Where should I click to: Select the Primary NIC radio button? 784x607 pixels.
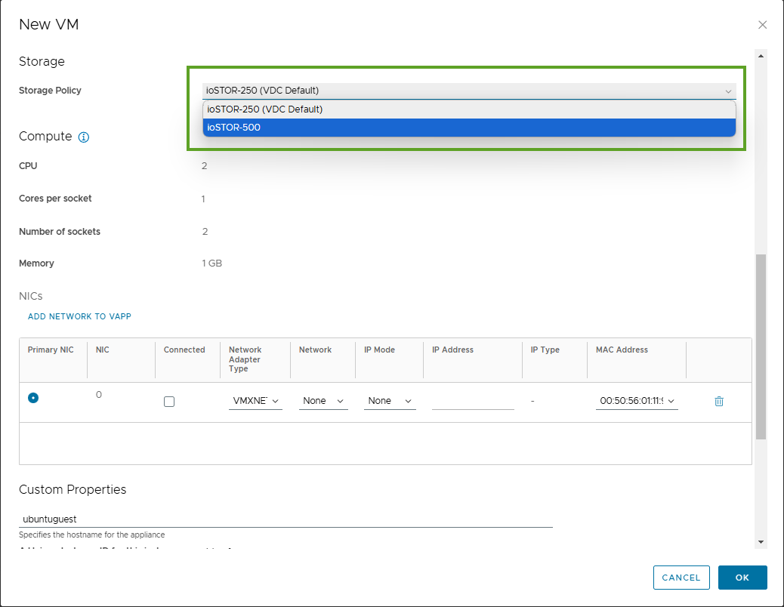tap(33, 398)
